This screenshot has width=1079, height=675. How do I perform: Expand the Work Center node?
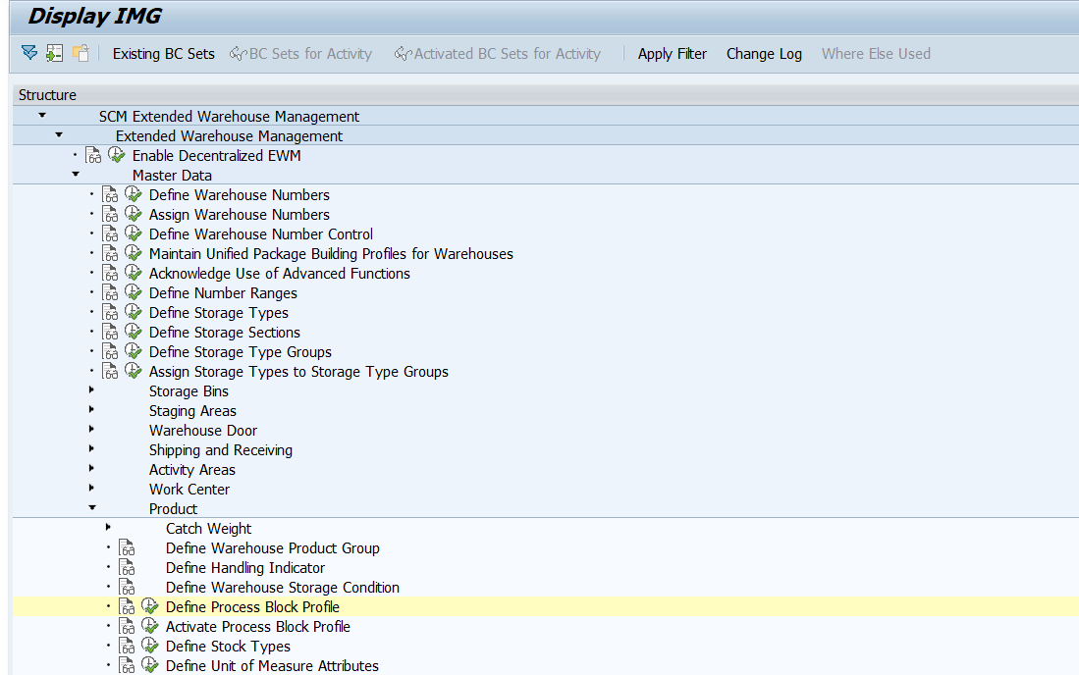pos(91,488)
